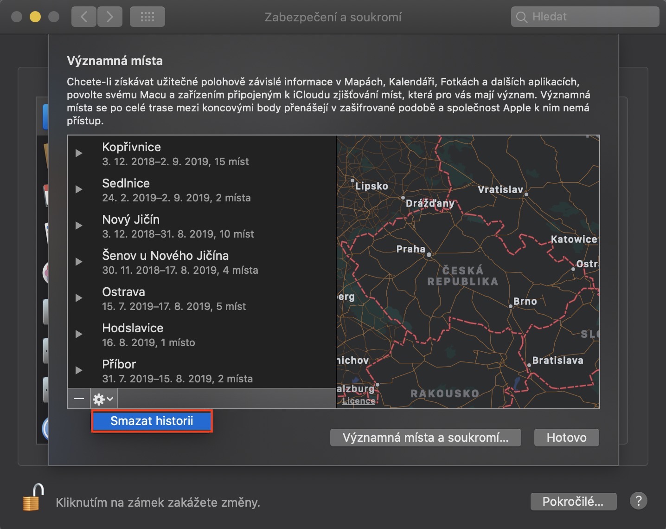This screenshot has height=529, width=666.
Task: Click the Hotovo button
Action: pos(566,438)
